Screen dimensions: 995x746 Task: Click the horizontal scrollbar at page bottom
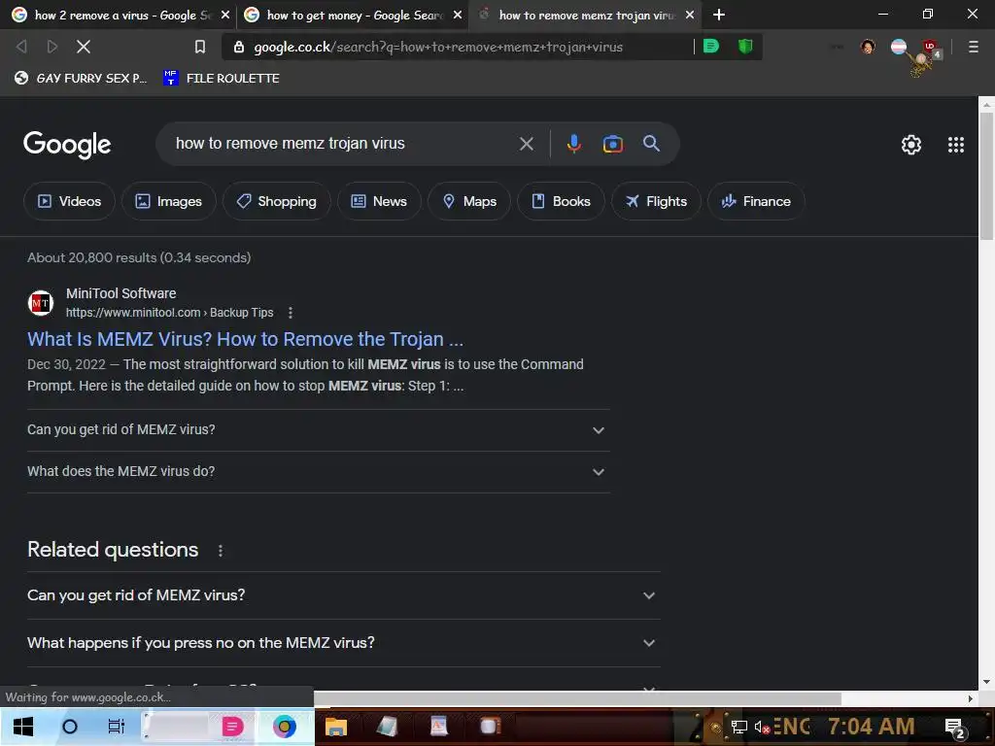[x=577, y=698]
